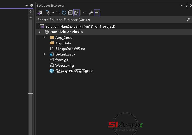
Task: Open Solution Explorer window position menu
Action: [182, 6]
